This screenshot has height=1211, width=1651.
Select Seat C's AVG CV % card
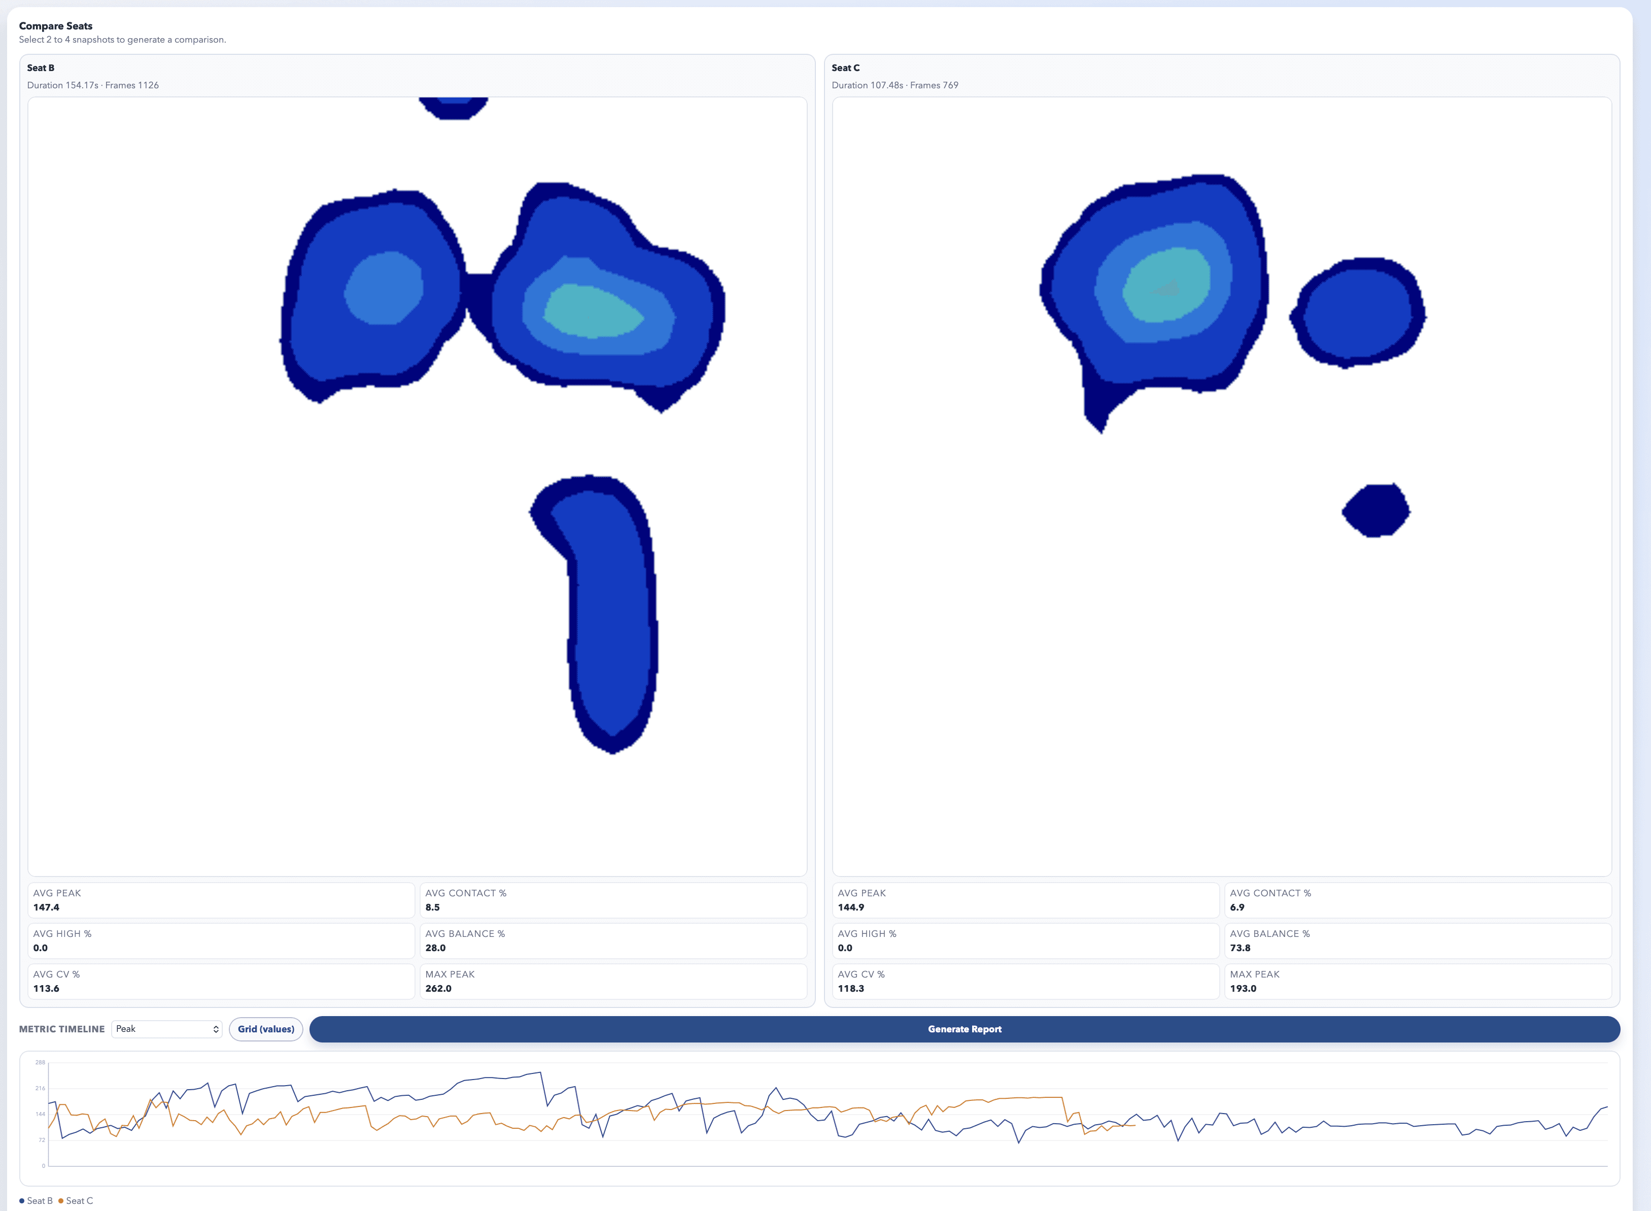click(x=1025, y=981)
